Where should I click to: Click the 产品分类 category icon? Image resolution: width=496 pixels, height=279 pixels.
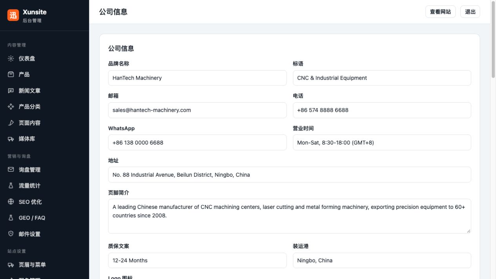coord(11,107)
